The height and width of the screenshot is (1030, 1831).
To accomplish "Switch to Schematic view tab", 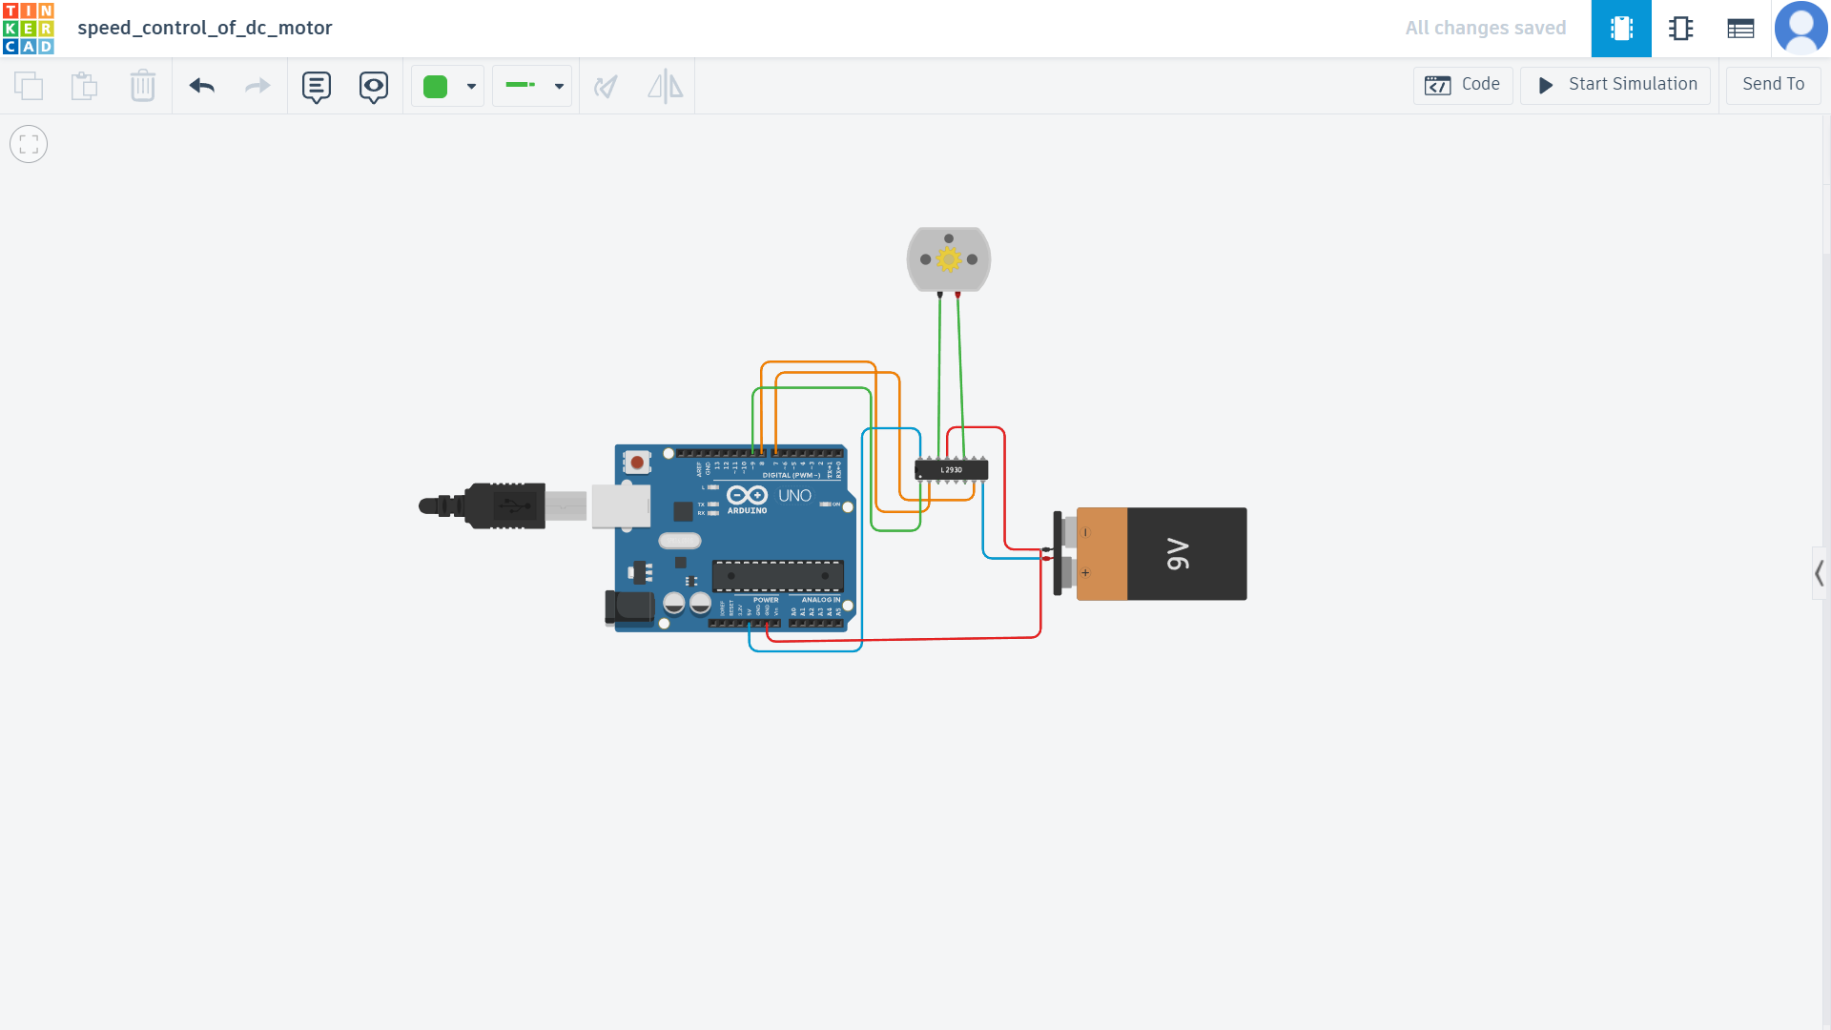I will [1681, 29].
